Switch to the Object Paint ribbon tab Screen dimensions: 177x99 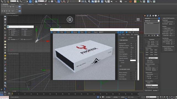(31, 4)
